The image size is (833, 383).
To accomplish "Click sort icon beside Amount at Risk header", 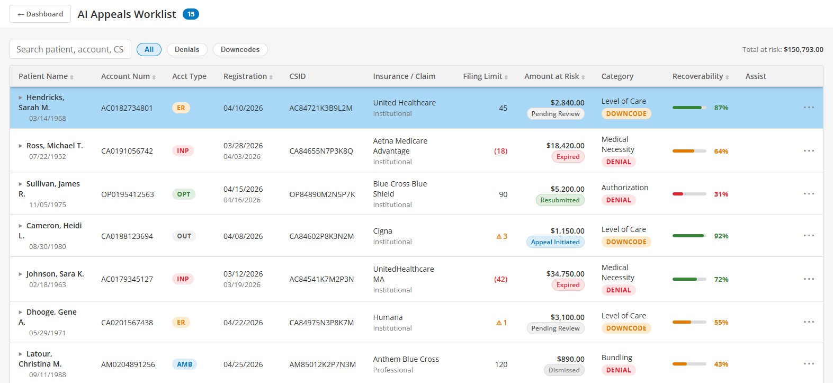I will tap(583, 77).
